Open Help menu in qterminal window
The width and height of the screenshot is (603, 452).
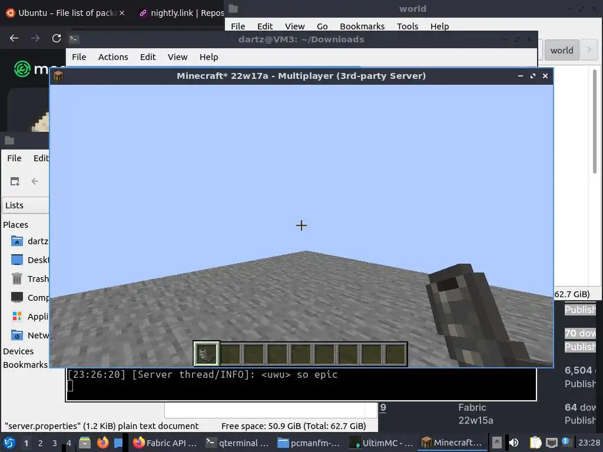pos(208,57)
